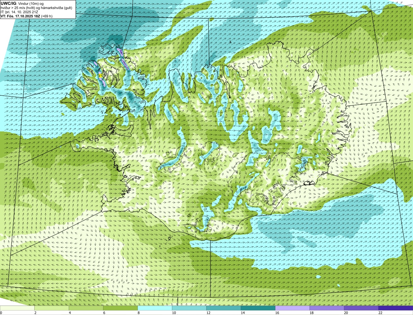Click the 'VT: Fös. 17.10.2025 18Z (+69 h)' line
This screenshot has width=413, height=315.
coord(27,16)
